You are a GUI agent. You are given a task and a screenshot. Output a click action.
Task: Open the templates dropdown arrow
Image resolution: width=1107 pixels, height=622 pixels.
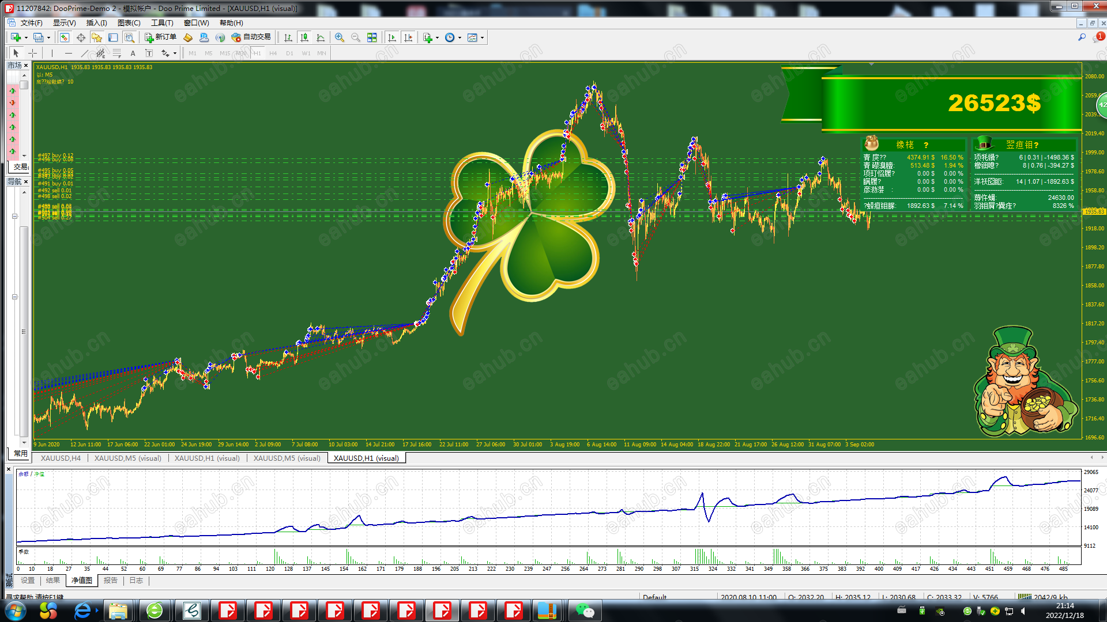tap(482, 38)
